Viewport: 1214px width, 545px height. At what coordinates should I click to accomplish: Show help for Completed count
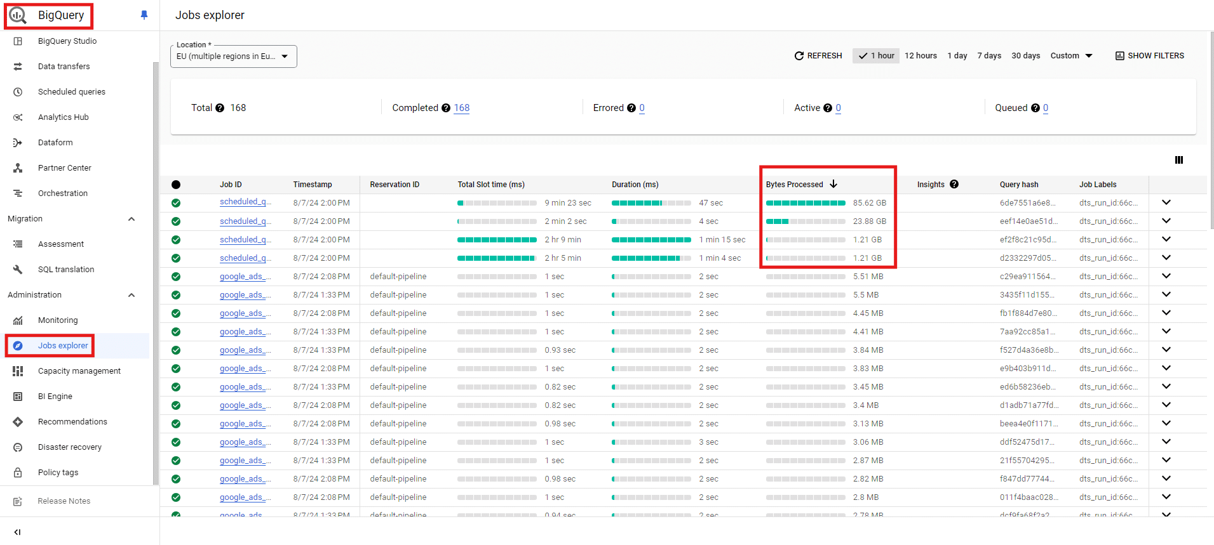click(x=446, y=108)
